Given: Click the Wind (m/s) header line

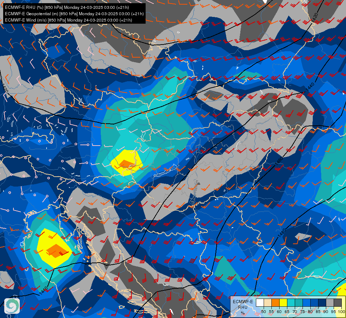Looking at the screenshot, I should pos(69,20).
